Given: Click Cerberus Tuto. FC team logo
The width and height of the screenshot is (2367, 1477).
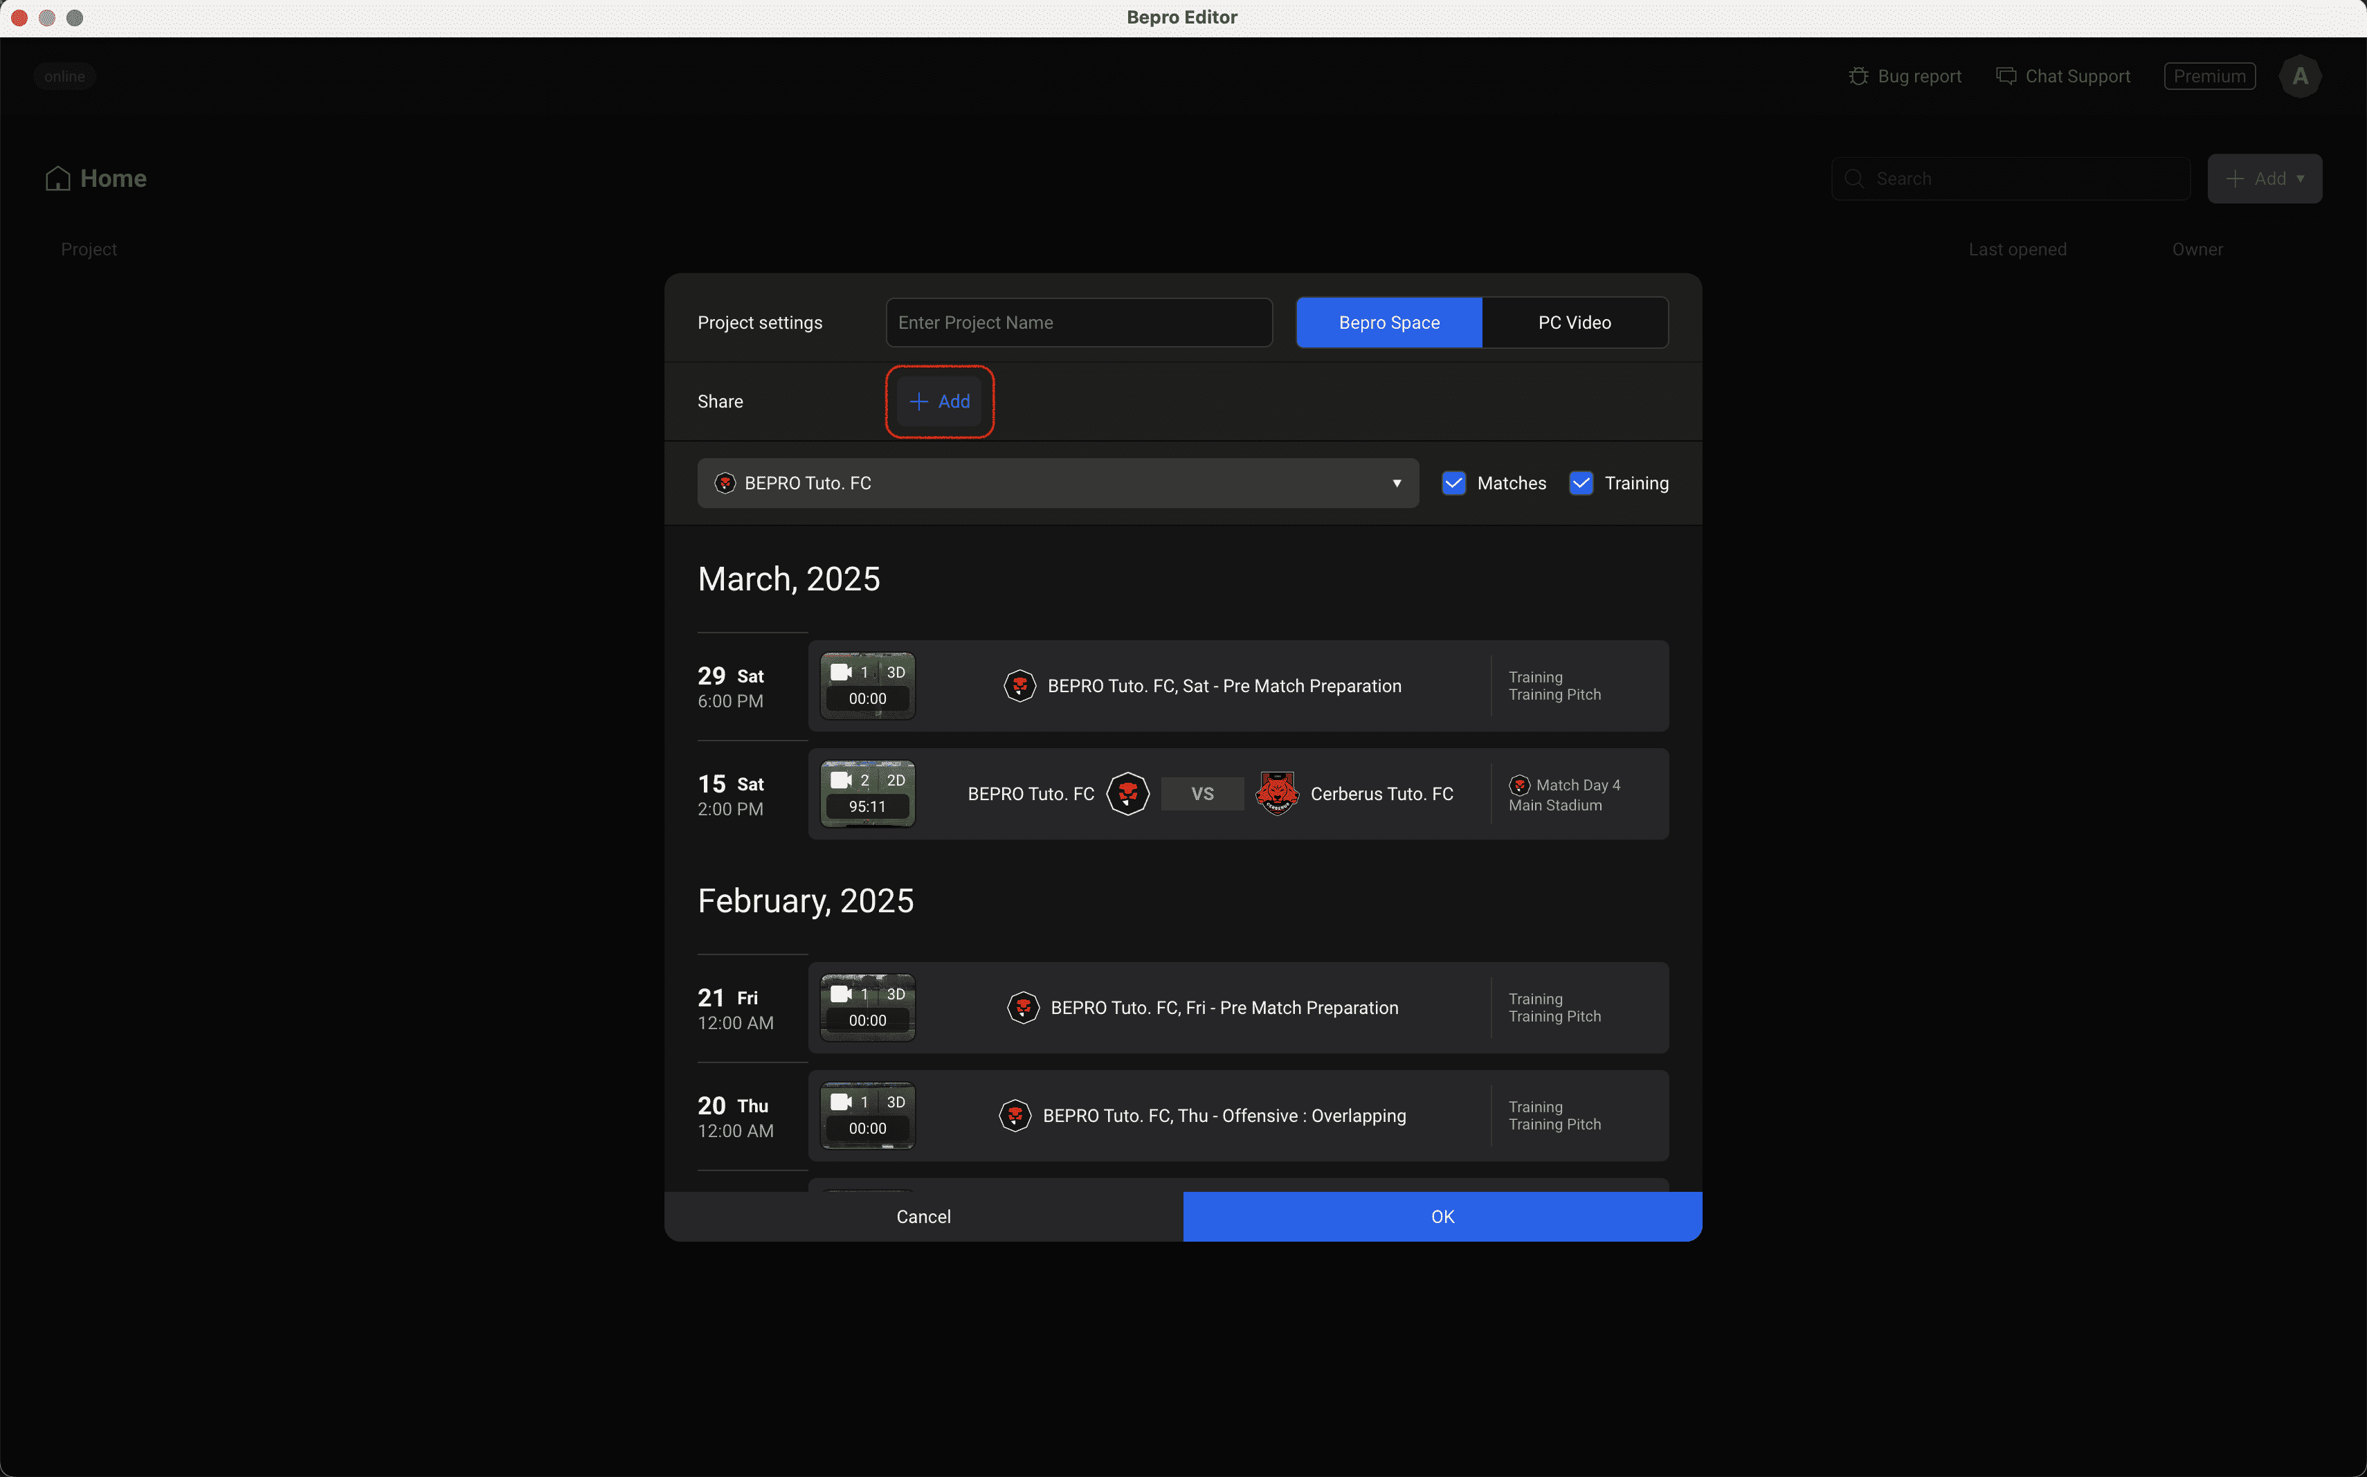Looking at the screenshot, I should [x=1277, y=793].
